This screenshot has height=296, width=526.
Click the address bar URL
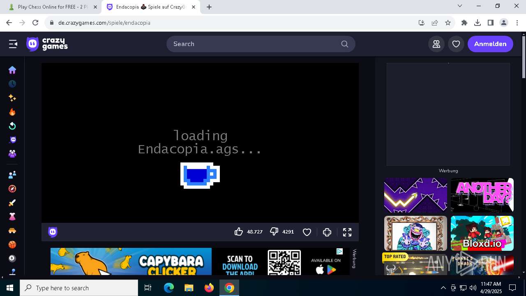(x=104, y=23)
